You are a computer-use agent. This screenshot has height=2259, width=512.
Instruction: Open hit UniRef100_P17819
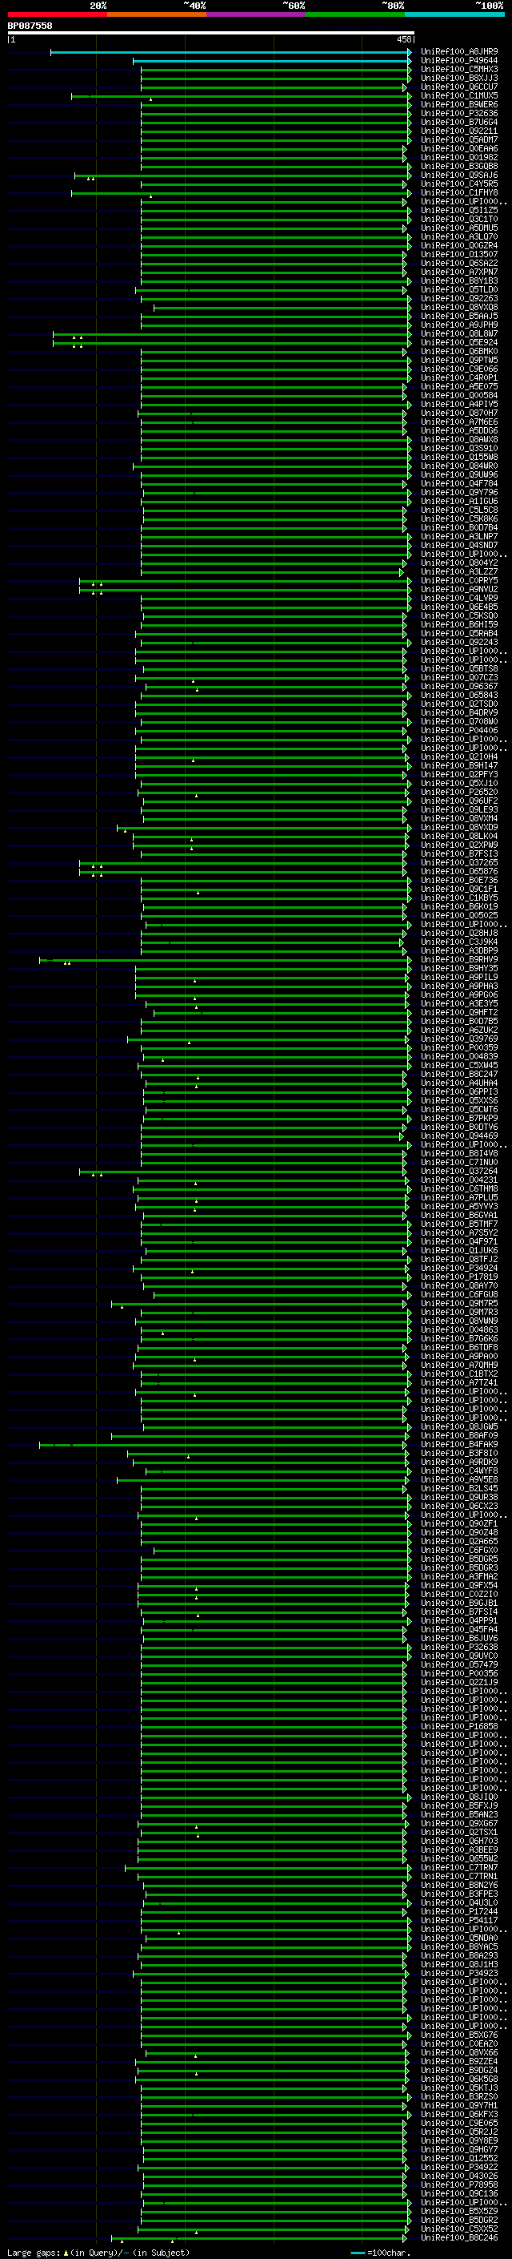[459, 1277]
